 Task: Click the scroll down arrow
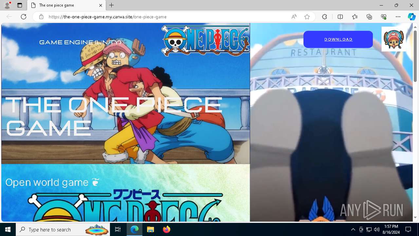(415, 218)
